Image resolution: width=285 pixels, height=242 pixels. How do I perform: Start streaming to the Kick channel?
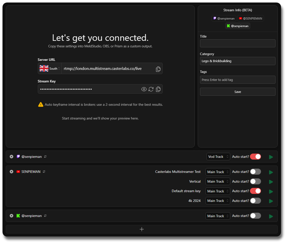click(271, 216)
